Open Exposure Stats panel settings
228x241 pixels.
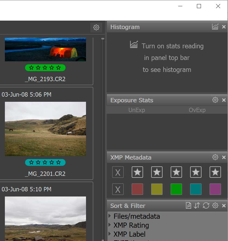pyautogui.click(x=215, y=100)
